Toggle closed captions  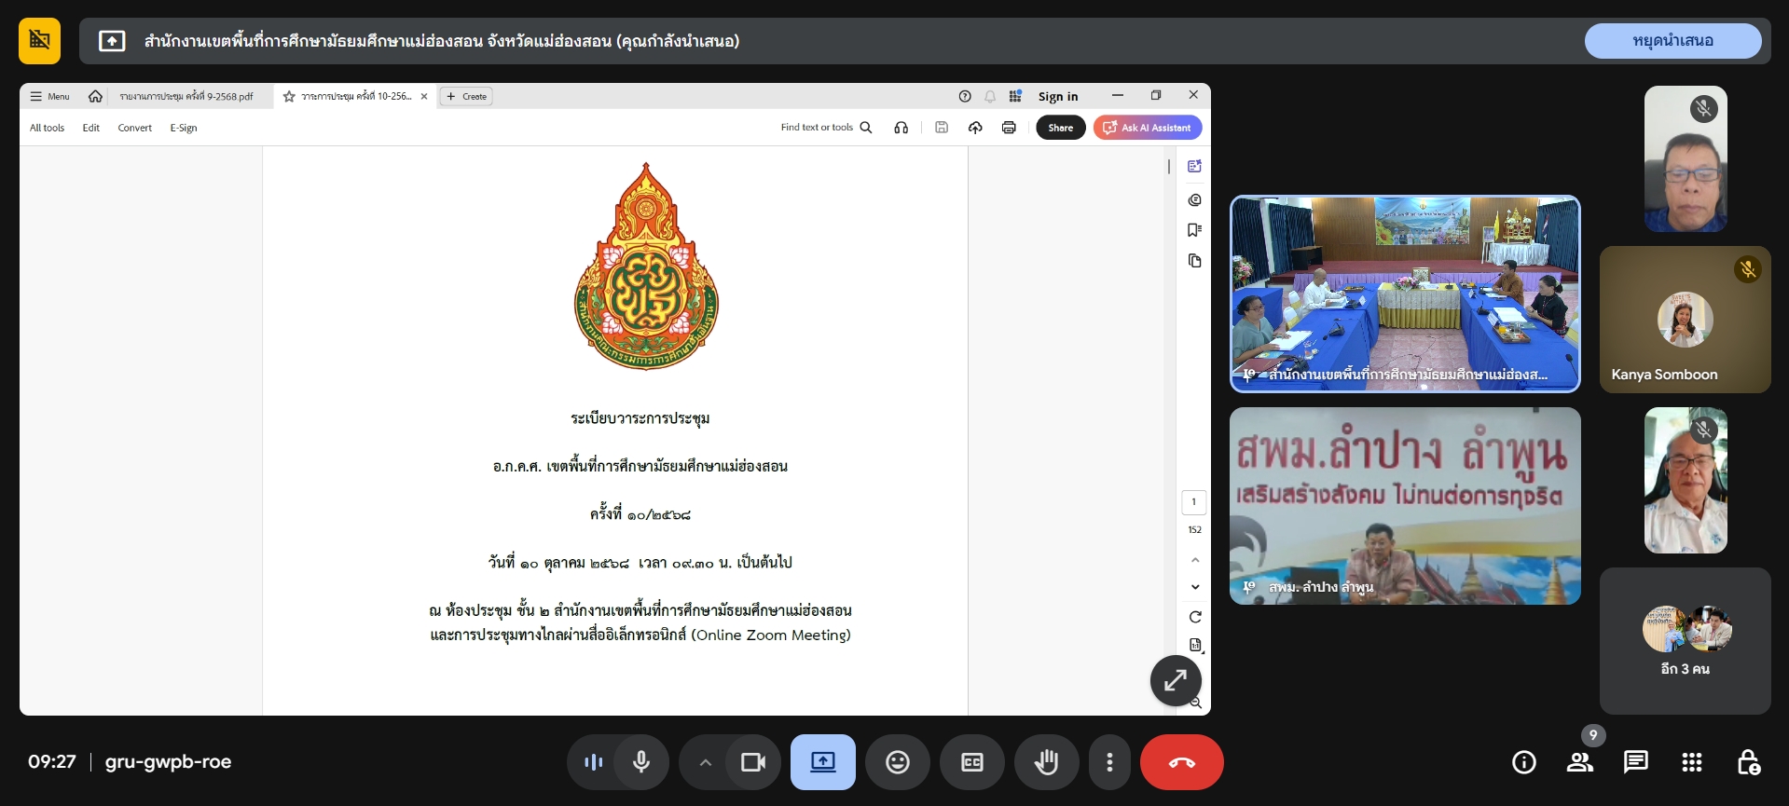coord(971,762)
